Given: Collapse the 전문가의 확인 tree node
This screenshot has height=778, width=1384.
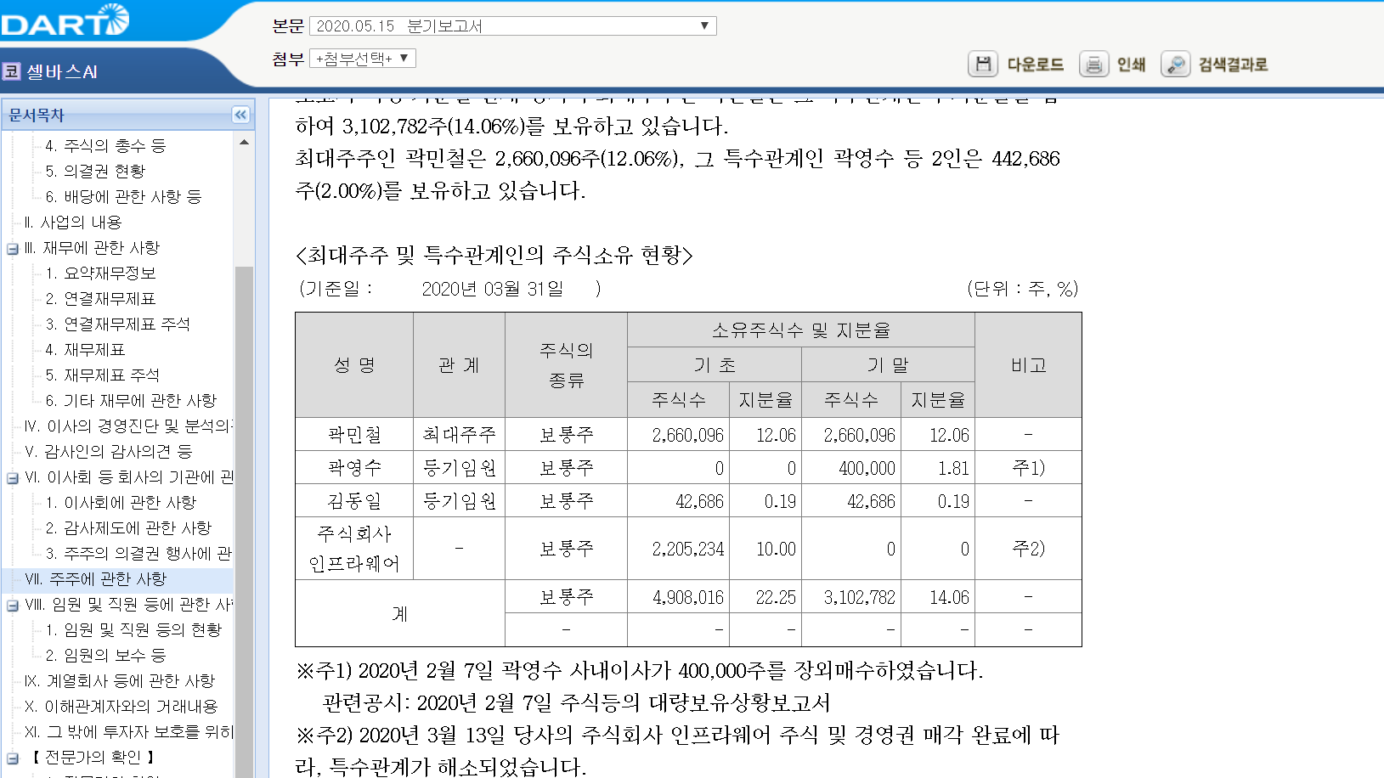Looking at the screenshot, I should coord(13,758).
